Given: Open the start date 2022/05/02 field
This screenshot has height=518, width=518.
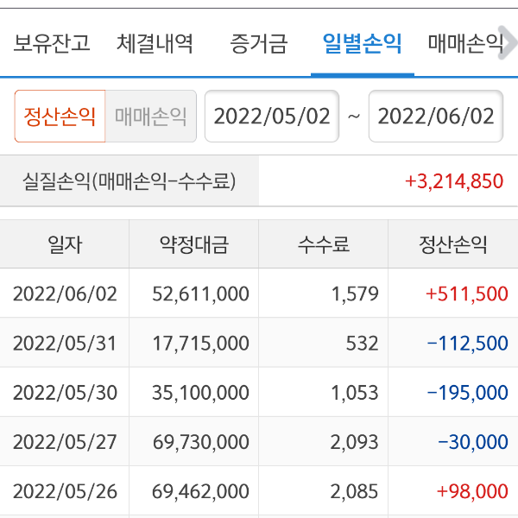Looking at the screenshot, I should click(272, 117).
